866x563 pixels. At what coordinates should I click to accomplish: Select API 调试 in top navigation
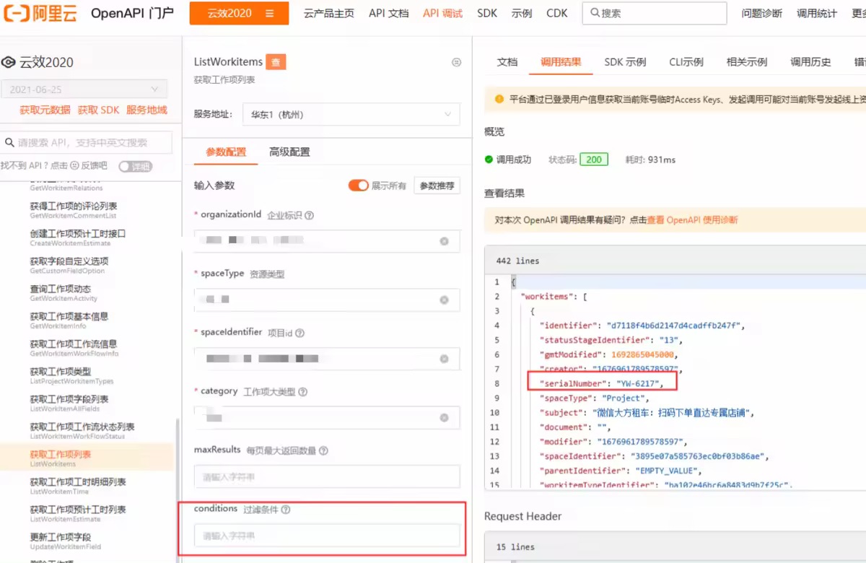[442, 13]
